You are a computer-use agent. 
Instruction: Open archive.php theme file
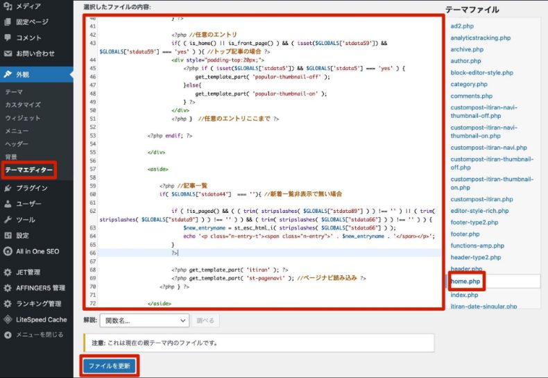467,49
